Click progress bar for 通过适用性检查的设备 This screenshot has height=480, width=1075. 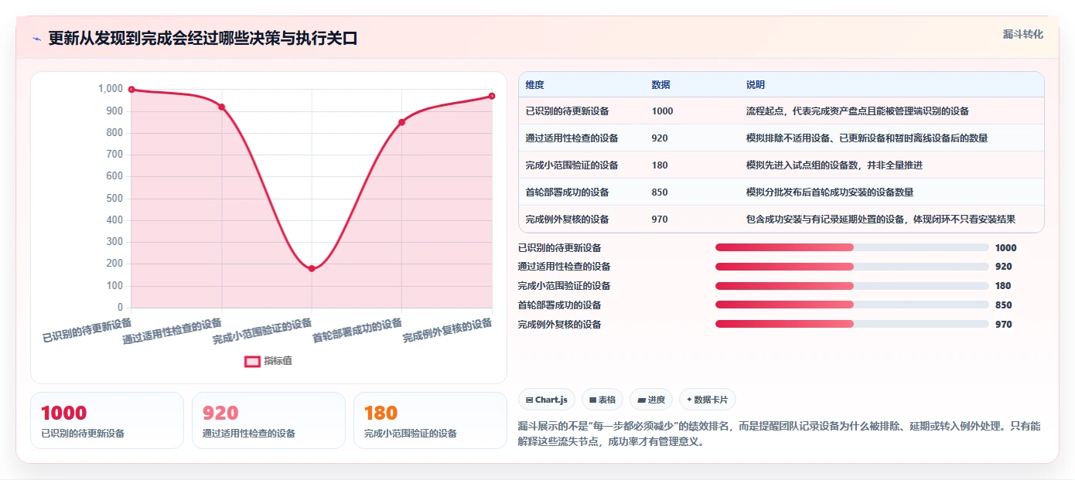[x=852, y=267]
